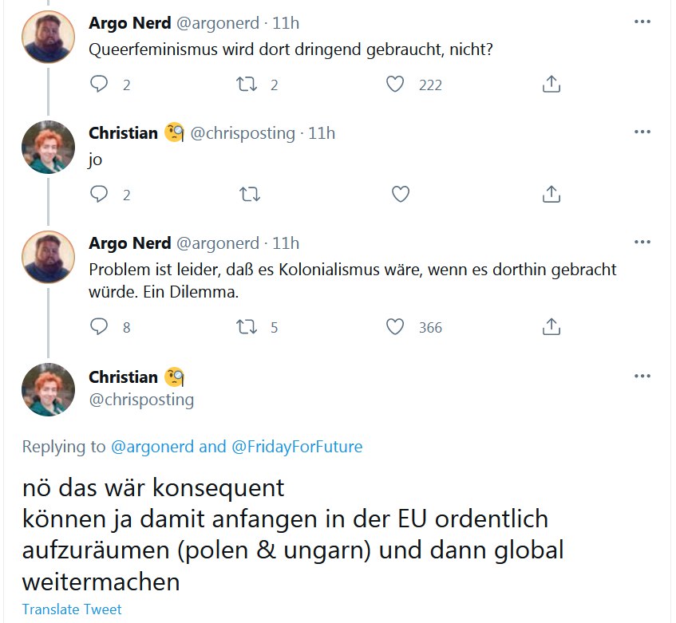The image size is (676, 623).
Task: Like the Queerfeminismus tweet
Action: click(x=395, y=84)
